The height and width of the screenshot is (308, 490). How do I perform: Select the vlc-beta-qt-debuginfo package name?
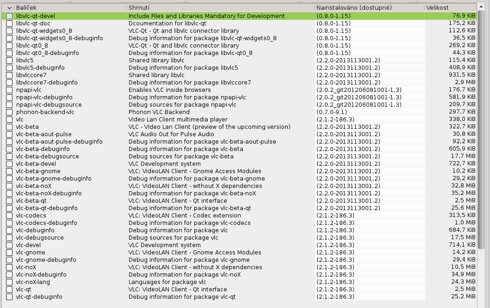pyautogui.click(x=47, y=208)
